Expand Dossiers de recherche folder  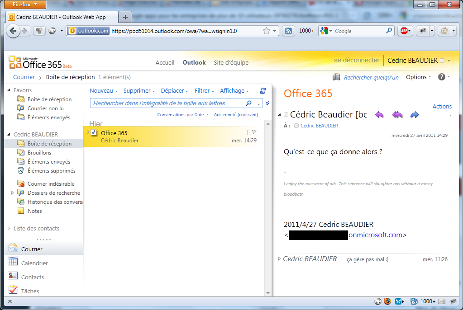(12, 193)
